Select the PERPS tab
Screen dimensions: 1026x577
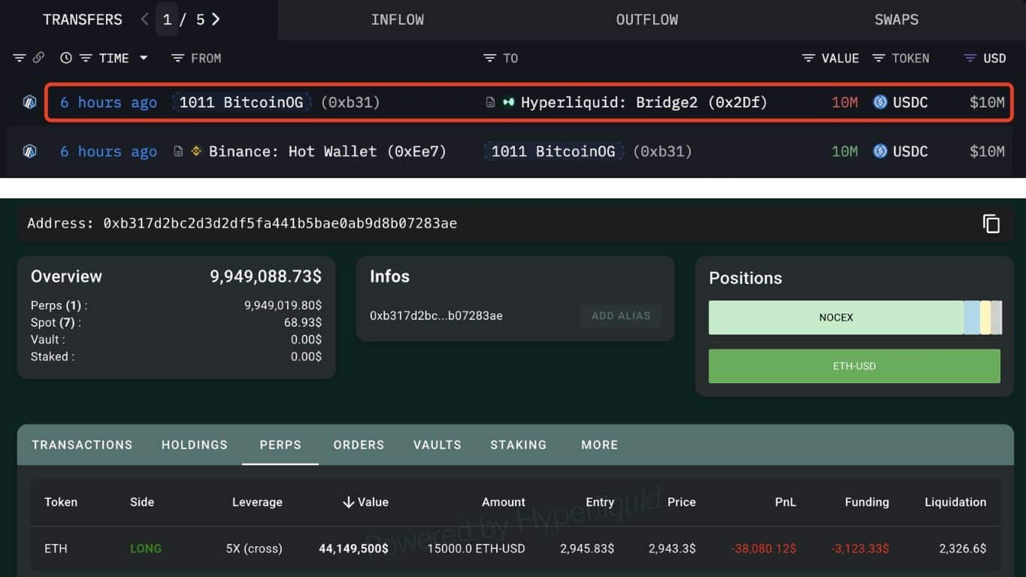280,445
